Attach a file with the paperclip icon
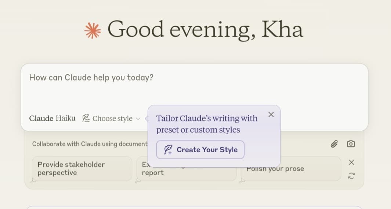The image size is (391, 209). tap(334, 144)
